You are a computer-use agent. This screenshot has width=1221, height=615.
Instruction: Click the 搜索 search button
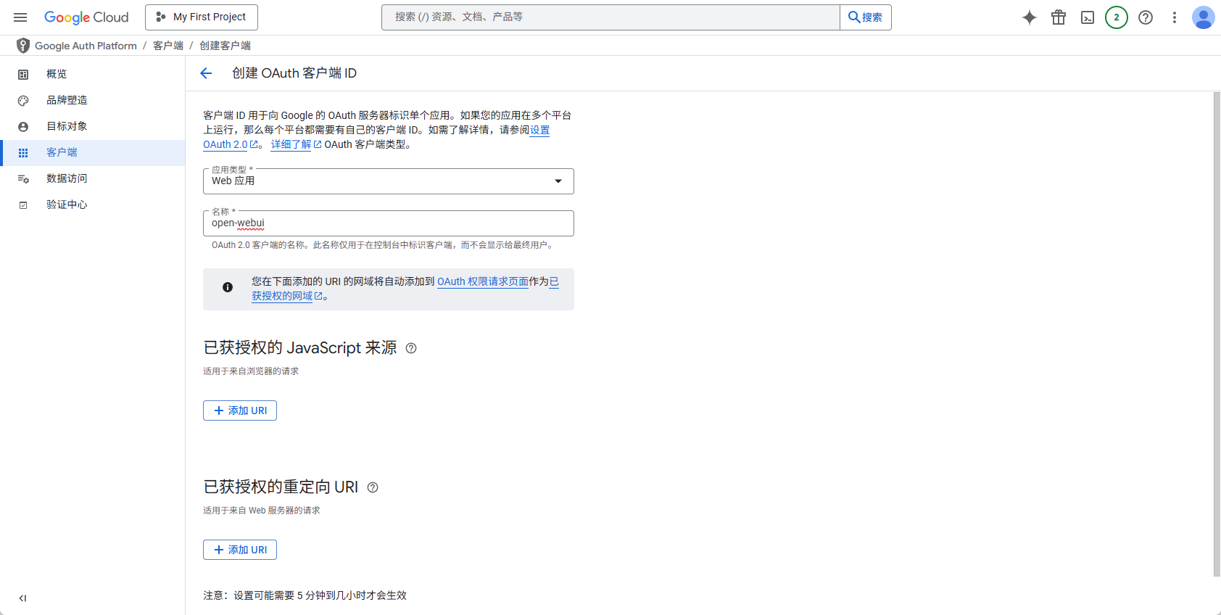pos(866,17)
